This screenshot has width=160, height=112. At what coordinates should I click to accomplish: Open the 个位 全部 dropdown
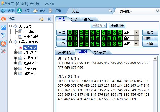(136, 44)
